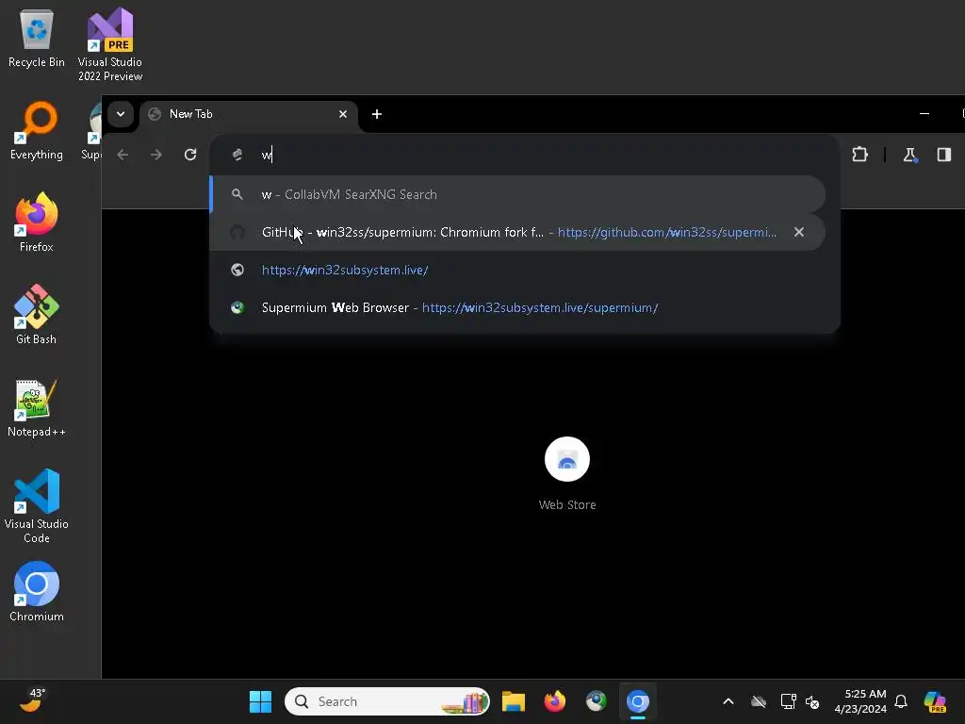Open Firefox from the taskbar

554,701
